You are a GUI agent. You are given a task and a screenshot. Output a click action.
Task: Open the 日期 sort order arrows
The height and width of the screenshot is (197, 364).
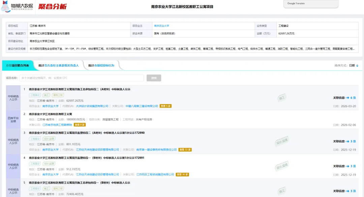pos(357,66)
